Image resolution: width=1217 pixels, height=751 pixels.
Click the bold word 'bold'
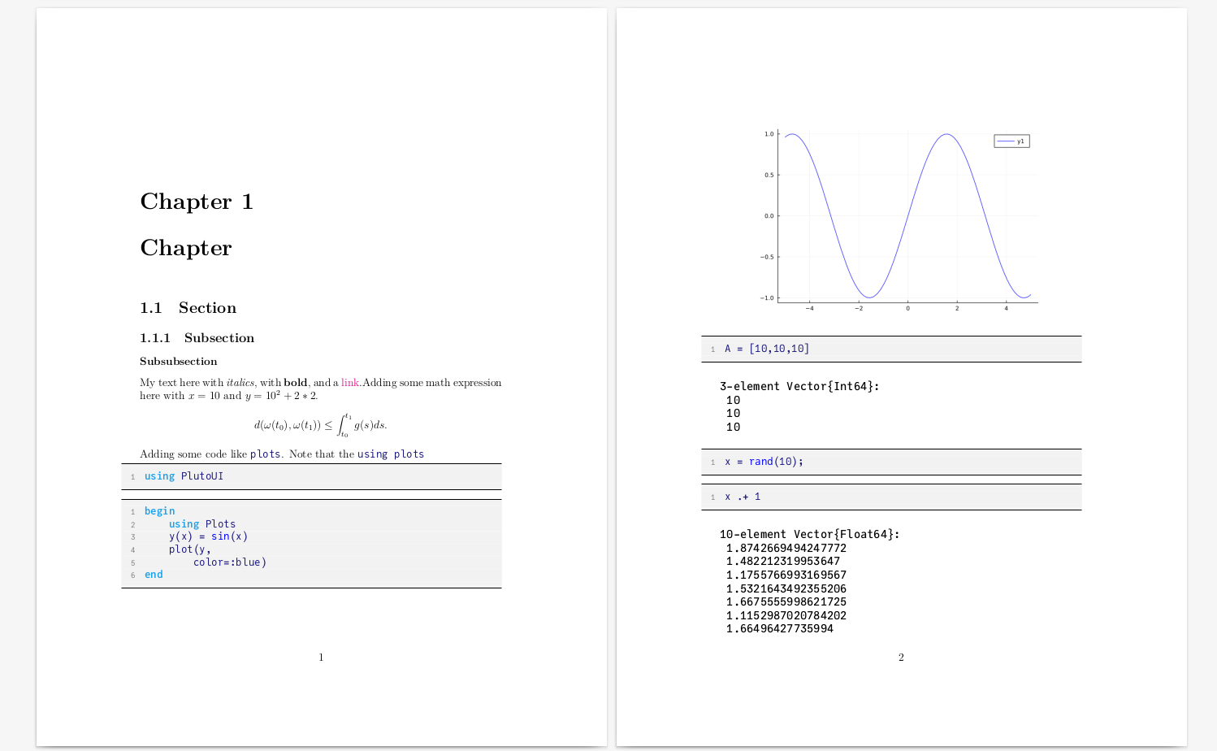pos(296,383)
